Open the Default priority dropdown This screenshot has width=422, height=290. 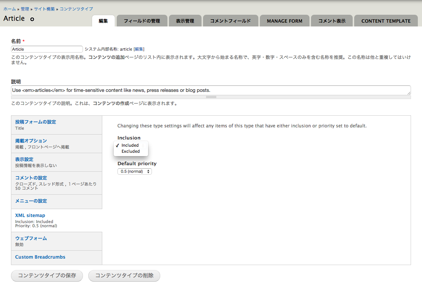click(134, 171)
